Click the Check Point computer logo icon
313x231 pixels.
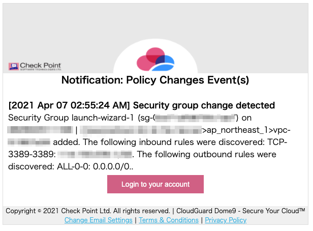(14, 66)
